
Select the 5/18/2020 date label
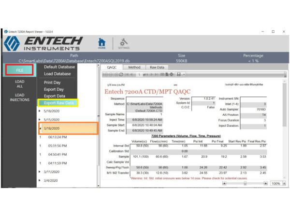coord(52,111)
